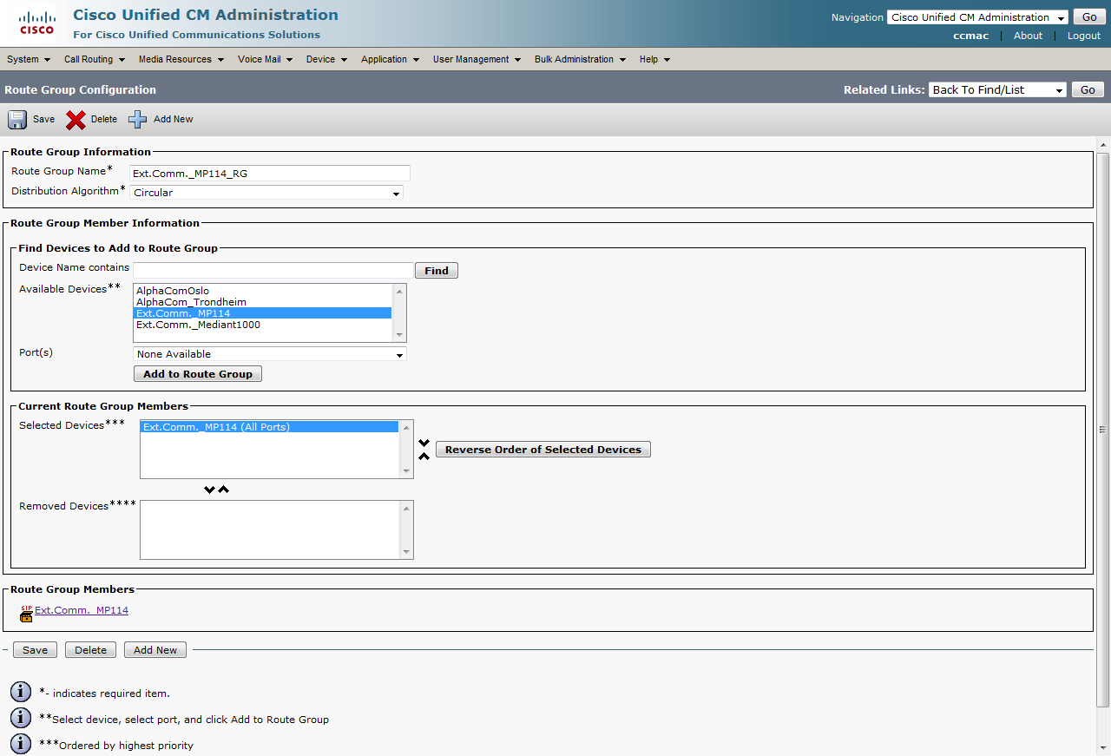Click Reverse Order of Selected Devices button
The width and height of the screenshot is (1111, 756).
pyautogui.click(x=542, y=450)
